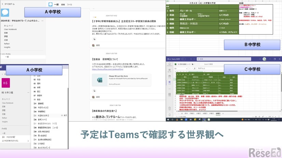
Task: Open the VLC cone icon on the taskbar
Action: 177,120
